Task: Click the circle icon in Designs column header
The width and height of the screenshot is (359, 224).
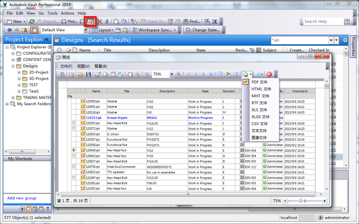Action: [x=59, y=50]
